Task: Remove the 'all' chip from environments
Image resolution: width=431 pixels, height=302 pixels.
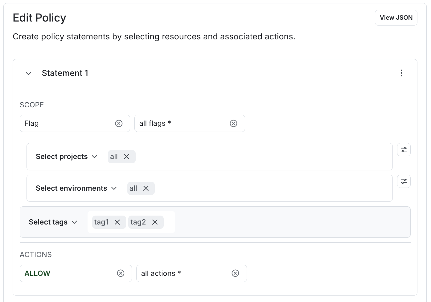Action: (146, 189)
